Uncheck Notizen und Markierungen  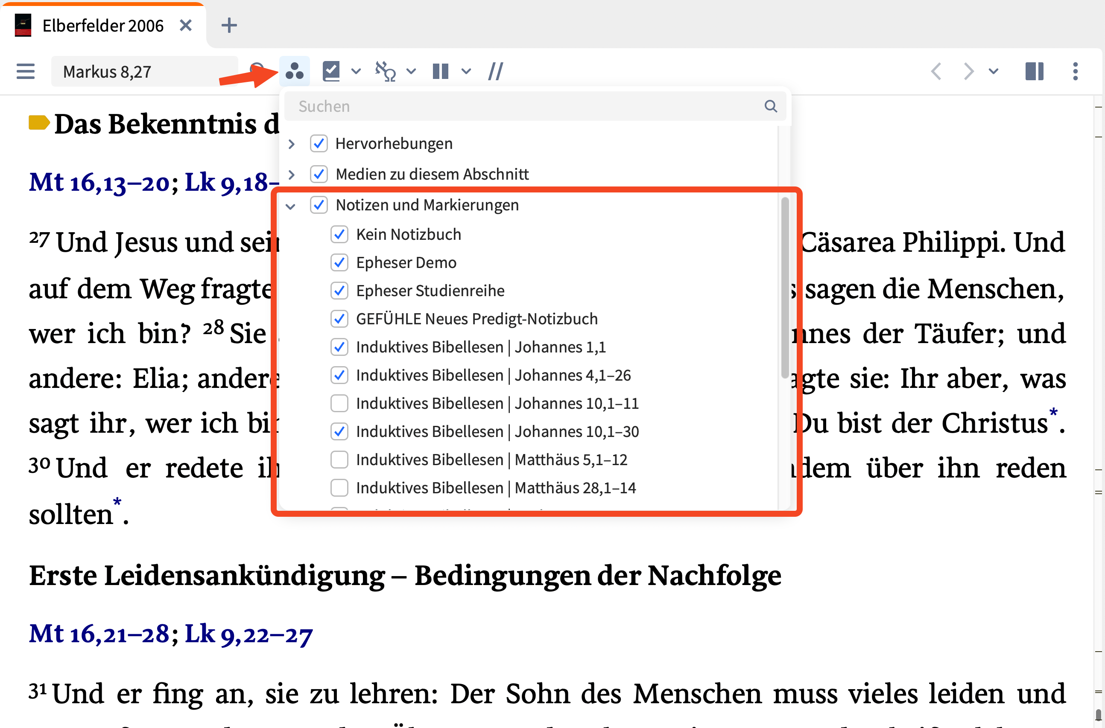pos(319,205)
